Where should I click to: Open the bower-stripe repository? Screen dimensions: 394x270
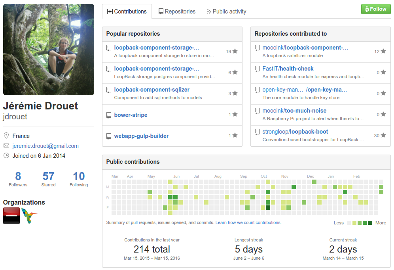131,115
